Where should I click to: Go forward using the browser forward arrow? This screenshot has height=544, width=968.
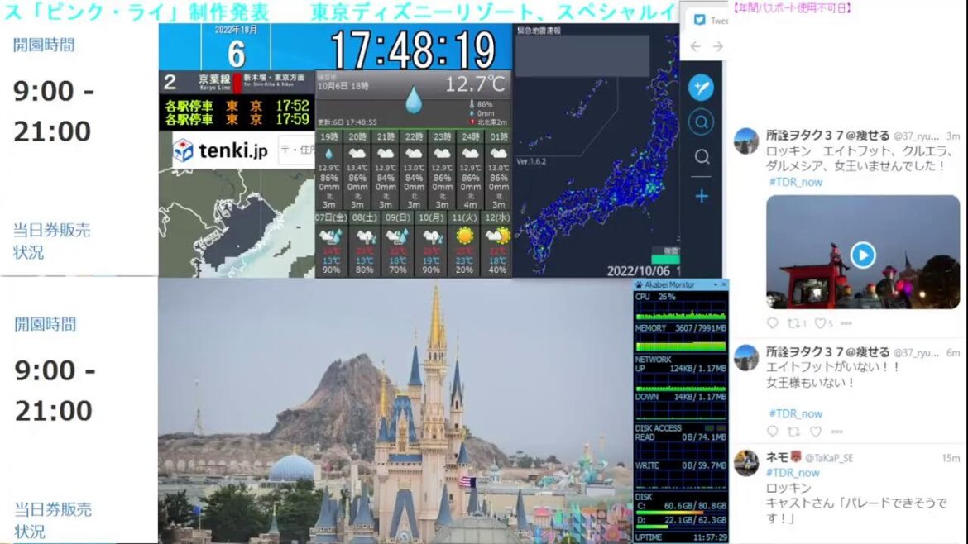718,46
